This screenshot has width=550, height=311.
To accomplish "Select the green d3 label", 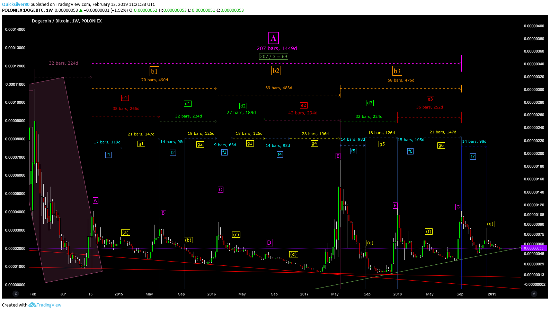I will [x=370, y=103].
